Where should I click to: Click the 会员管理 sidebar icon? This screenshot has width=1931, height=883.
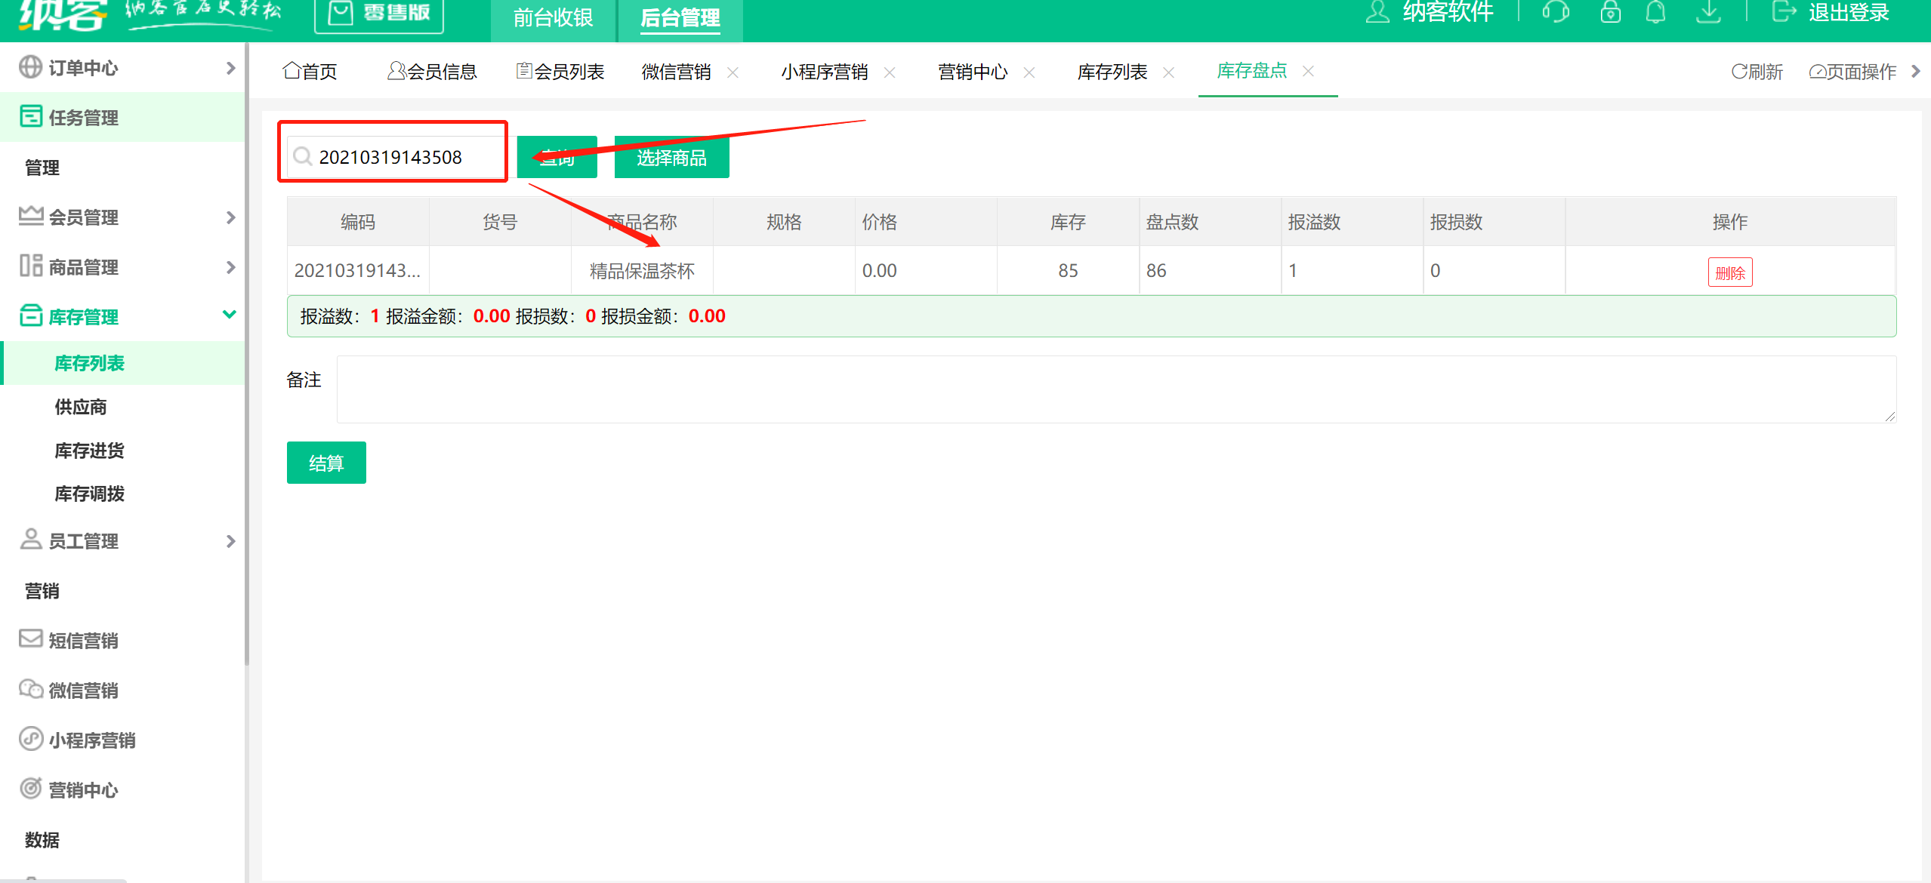[x=30, y=217]
